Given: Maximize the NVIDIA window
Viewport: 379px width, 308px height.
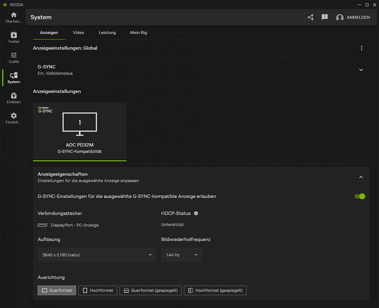Looking at the screenshot, I should coord(367,5).
